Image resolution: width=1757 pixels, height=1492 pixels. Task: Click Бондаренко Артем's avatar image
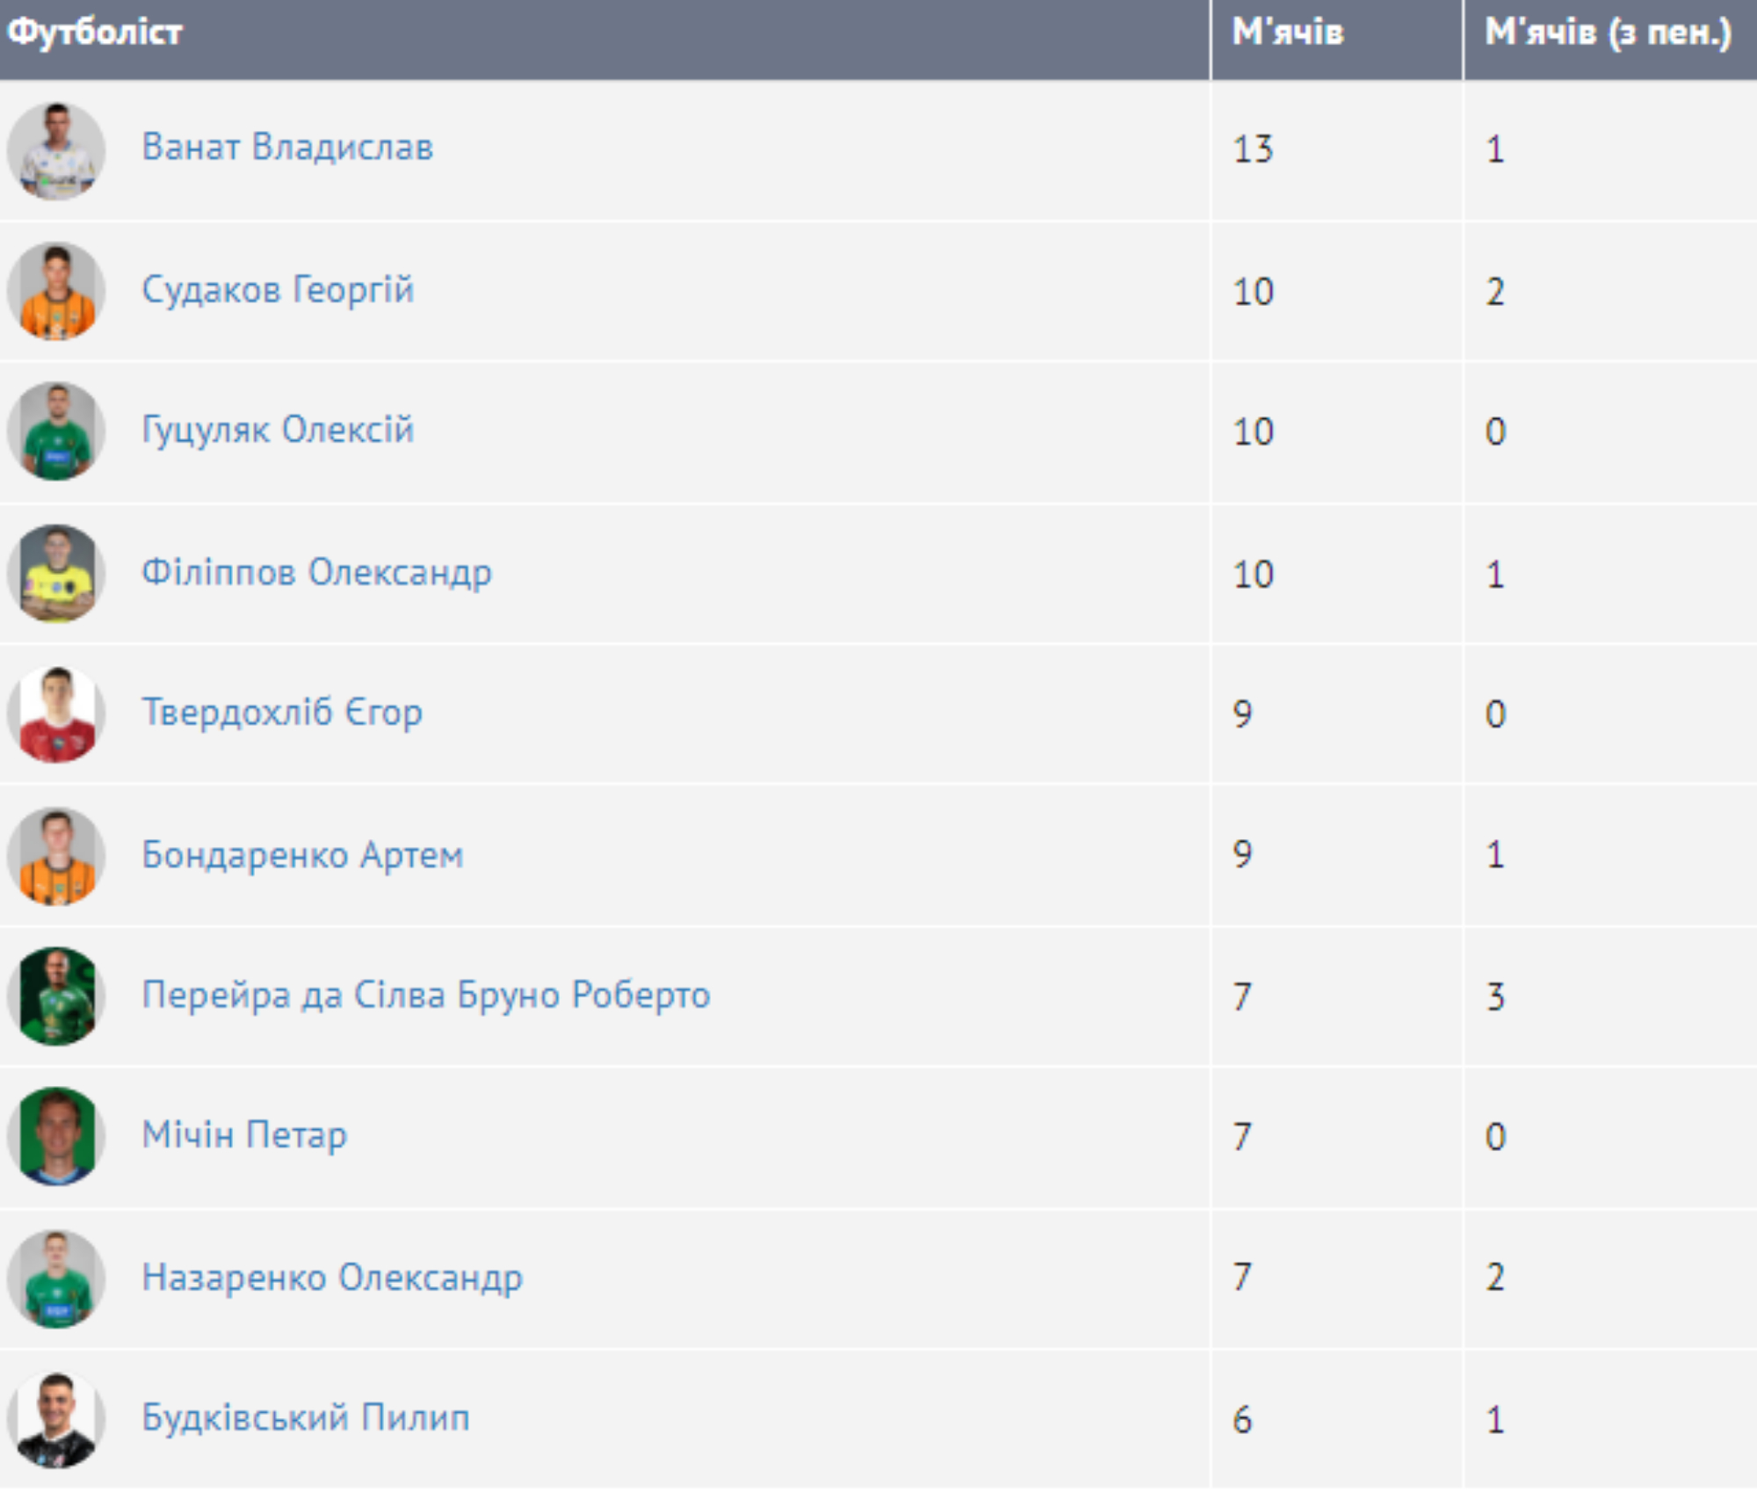pos(56,856)
